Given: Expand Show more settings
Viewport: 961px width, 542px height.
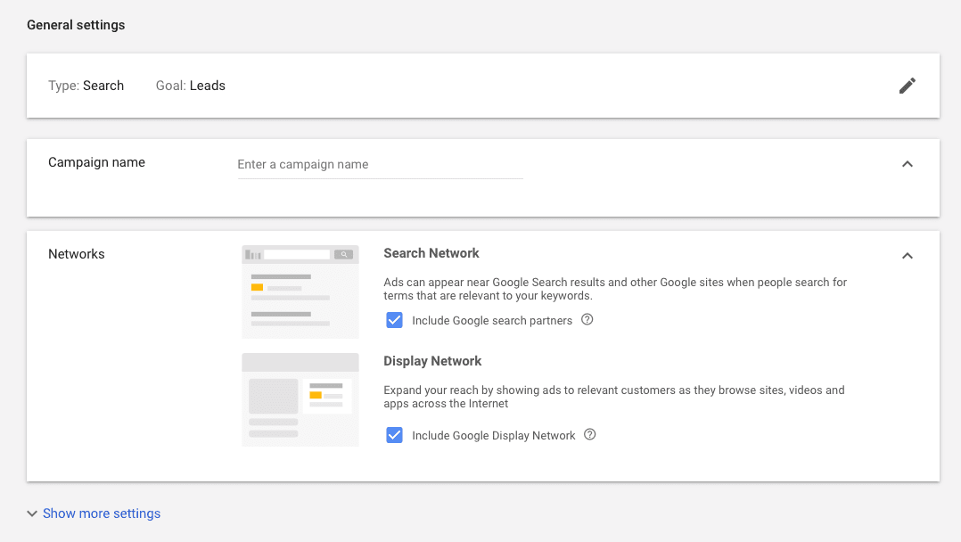Looking at the screenshot, I should pos(102,513).
